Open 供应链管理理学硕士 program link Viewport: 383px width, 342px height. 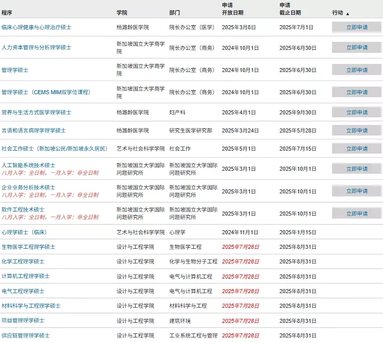point(26,335)
